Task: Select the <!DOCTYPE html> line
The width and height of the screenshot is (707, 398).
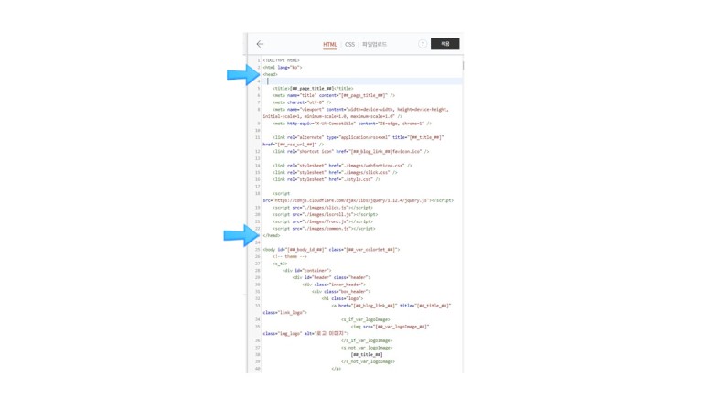Action: [282, 60]
